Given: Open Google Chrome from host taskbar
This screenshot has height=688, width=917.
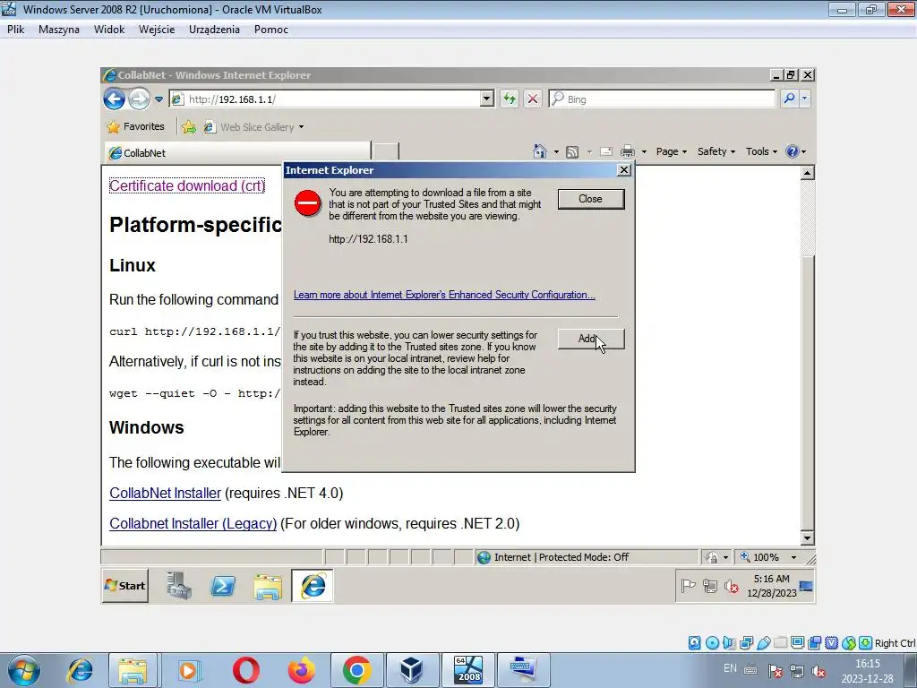Looking at the screenshot, I should pyautogui.click(x=356, y=670).
